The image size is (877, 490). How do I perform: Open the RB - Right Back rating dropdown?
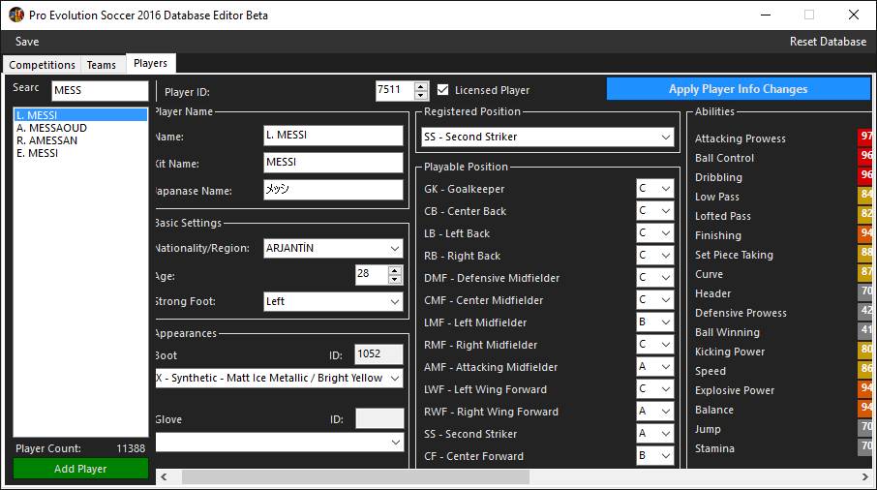[x=655, y=256]
